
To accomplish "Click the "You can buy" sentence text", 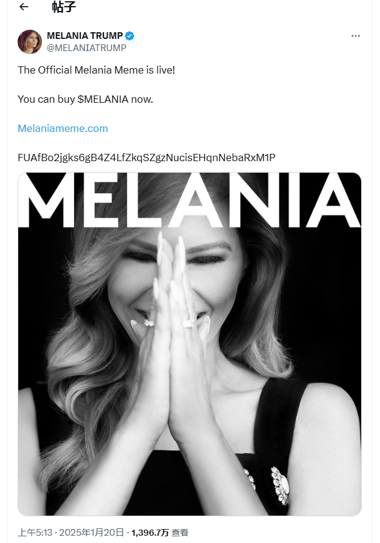I will [x=46, y=99].
